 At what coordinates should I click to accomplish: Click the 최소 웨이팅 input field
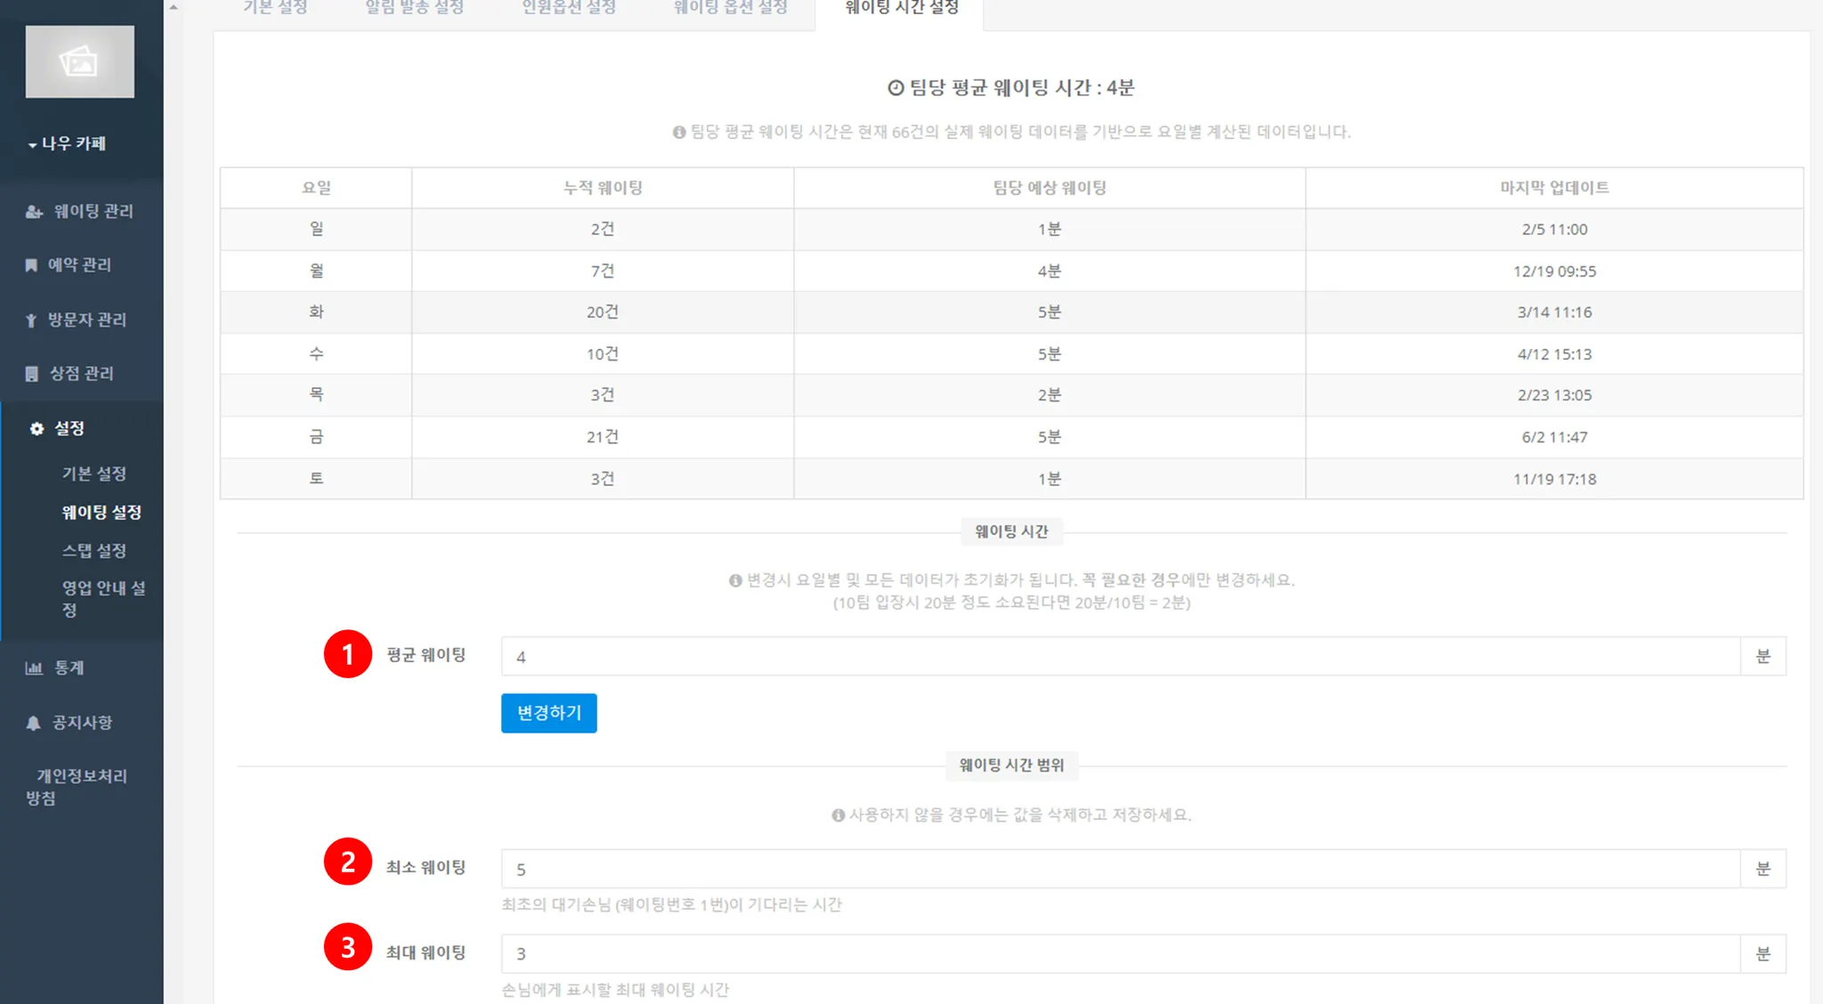1120,869
